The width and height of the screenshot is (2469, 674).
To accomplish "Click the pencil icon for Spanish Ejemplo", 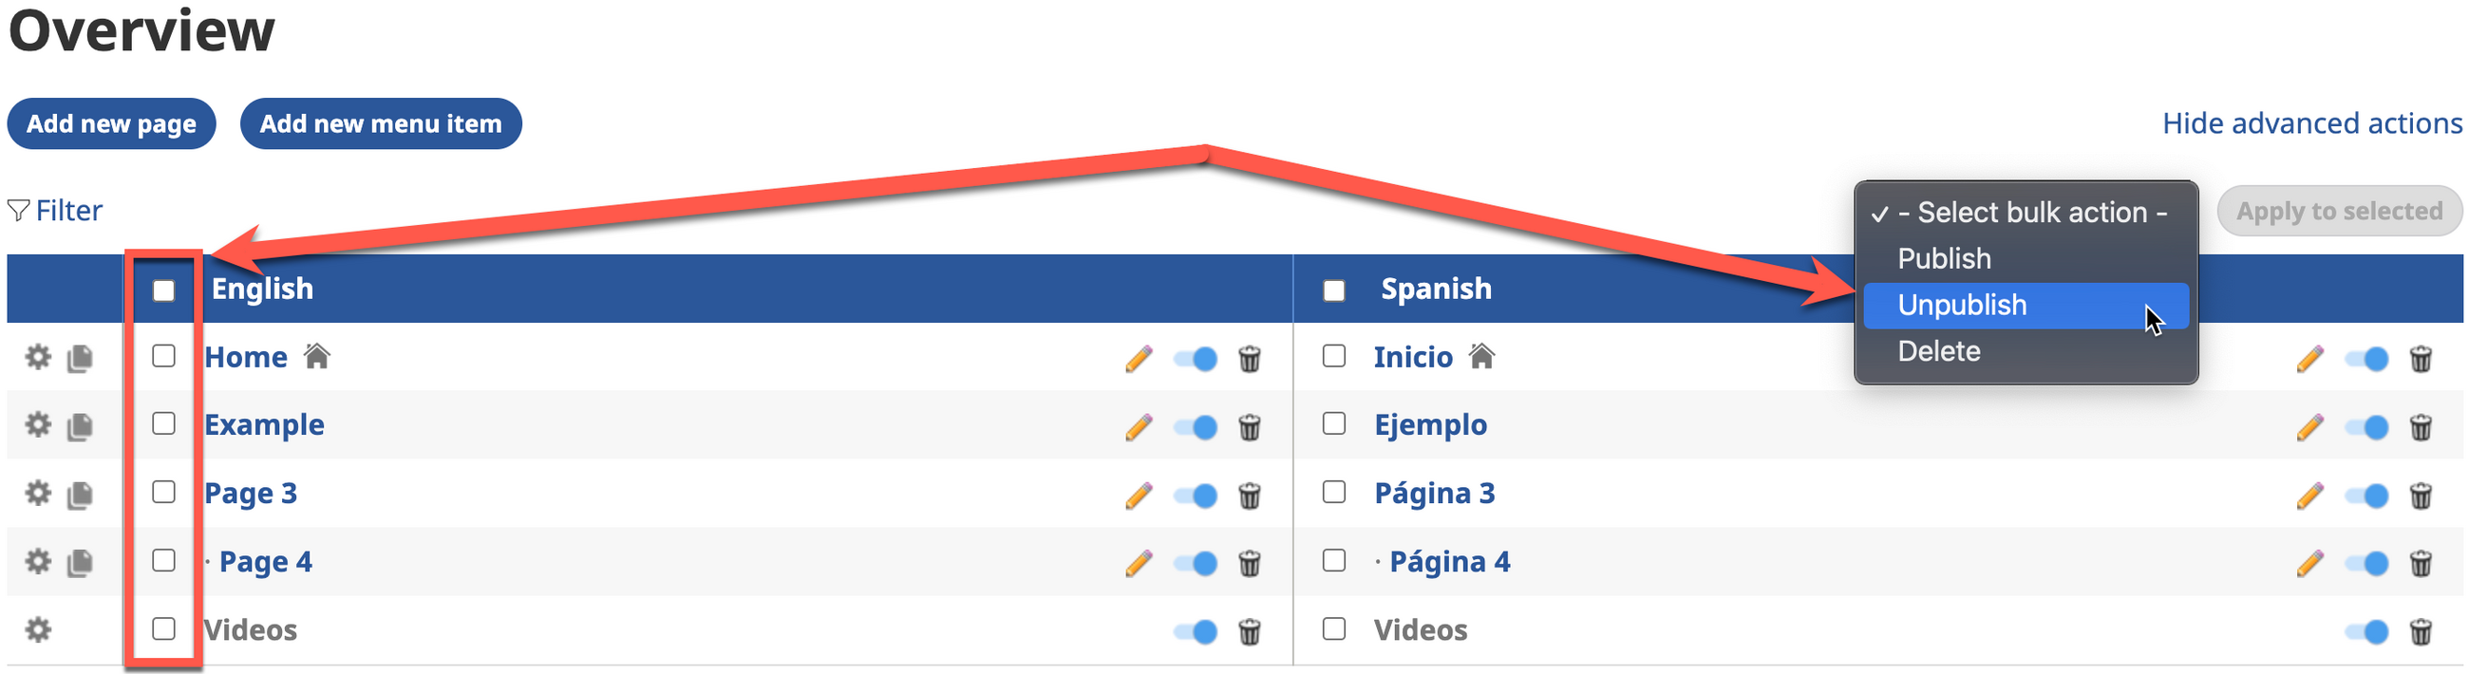I will tap(2309, 426).
